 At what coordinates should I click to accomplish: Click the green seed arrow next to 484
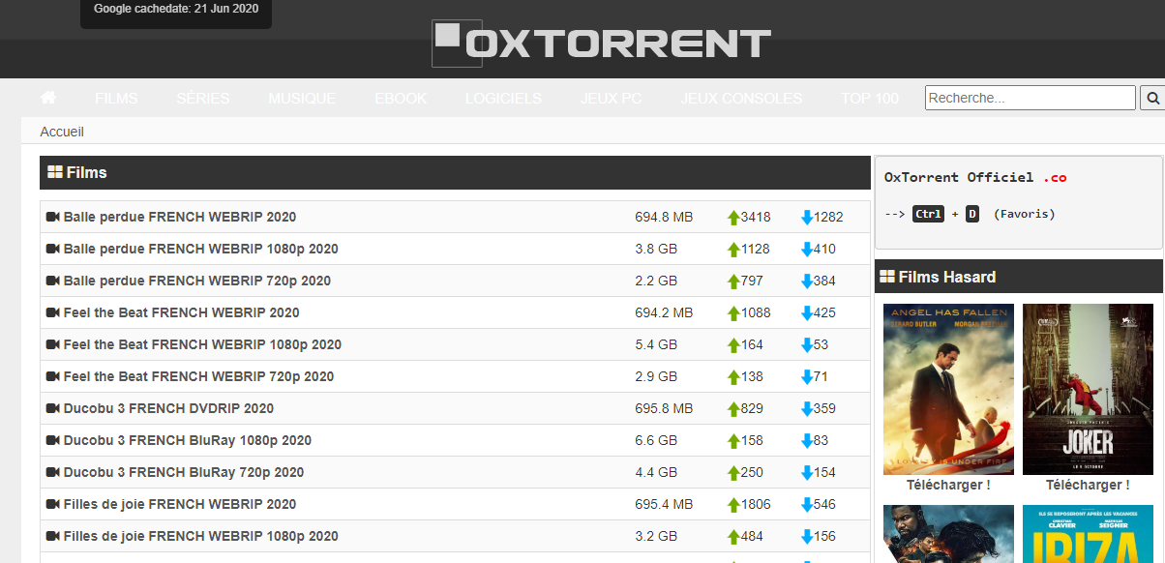(733, 537)
